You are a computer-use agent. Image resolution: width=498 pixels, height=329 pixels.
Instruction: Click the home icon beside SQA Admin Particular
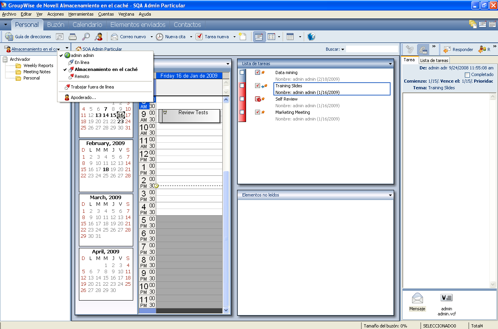79,49
